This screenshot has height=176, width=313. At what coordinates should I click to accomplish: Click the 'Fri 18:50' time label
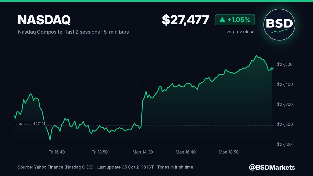pyautogui.click(x=100, y=152)
